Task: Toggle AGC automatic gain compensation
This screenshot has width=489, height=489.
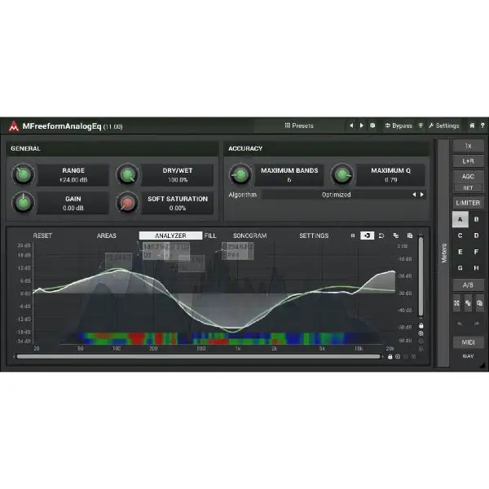Action: point(468,176)
